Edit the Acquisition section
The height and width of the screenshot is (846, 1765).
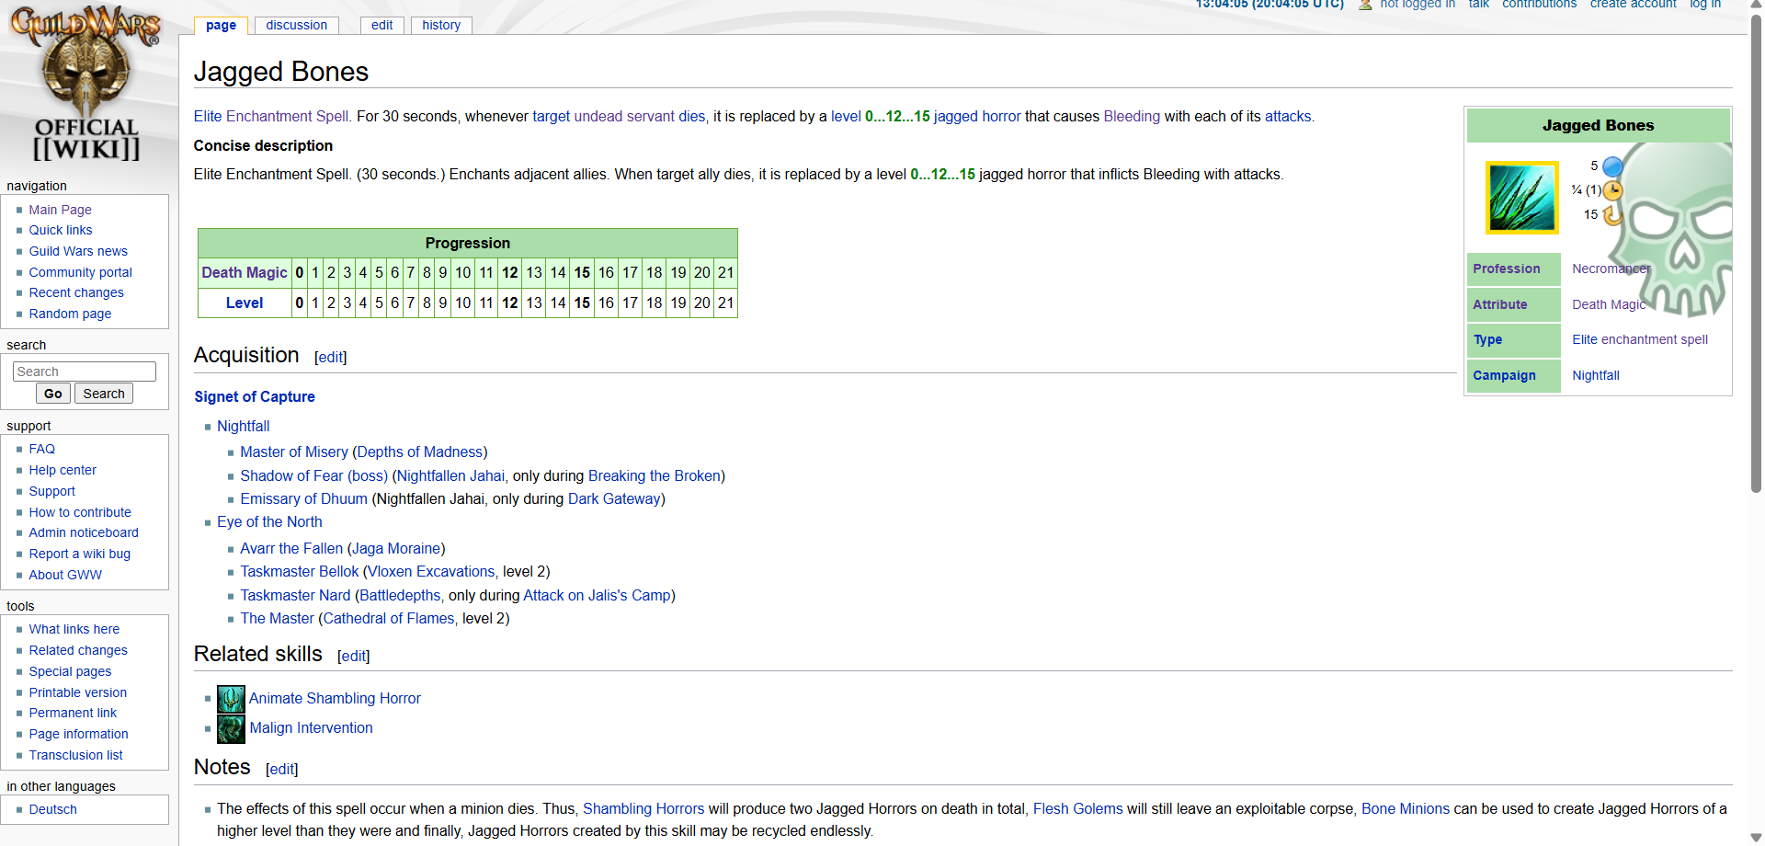[331, 357]
